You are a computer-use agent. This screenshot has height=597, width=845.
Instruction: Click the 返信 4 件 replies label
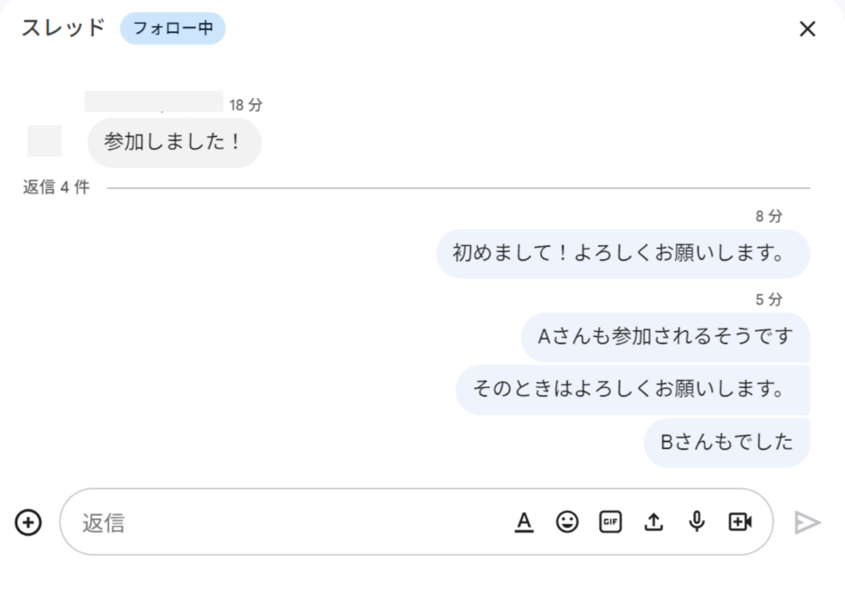click(x=55, y=187)
